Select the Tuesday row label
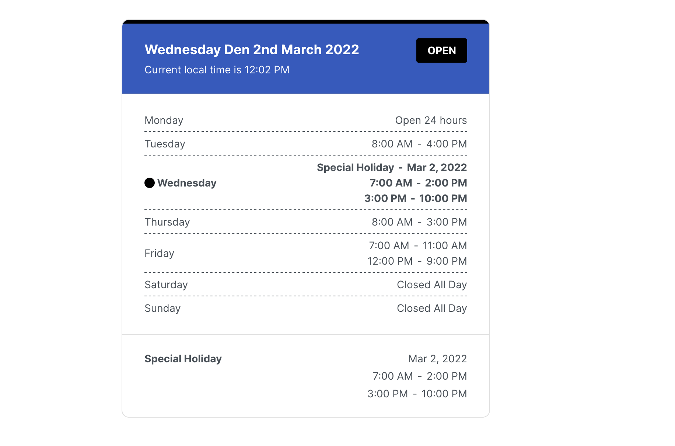The height and width of the screenshot is (446, 675). [165, 144]
